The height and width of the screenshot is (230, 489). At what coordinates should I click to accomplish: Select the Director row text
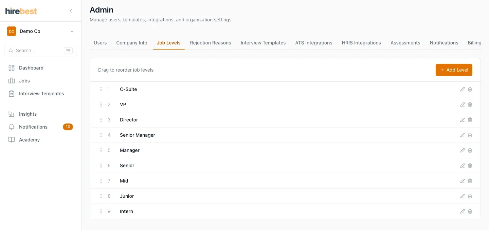(129, 120)
